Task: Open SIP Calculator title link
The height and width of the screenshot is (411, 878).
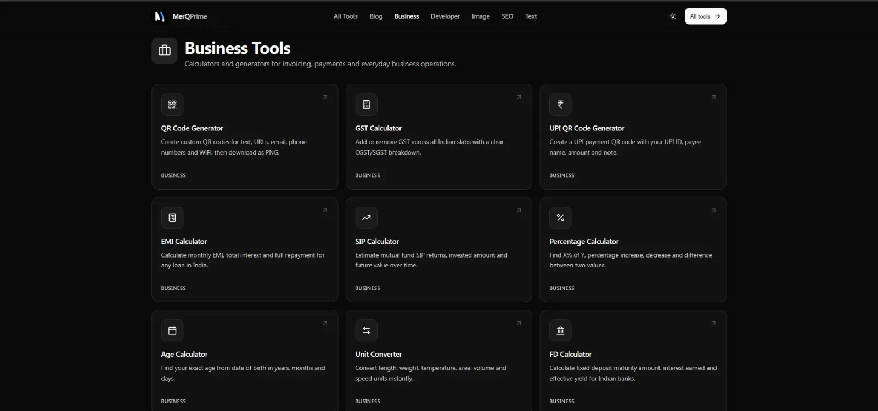Action: (377, 241)
